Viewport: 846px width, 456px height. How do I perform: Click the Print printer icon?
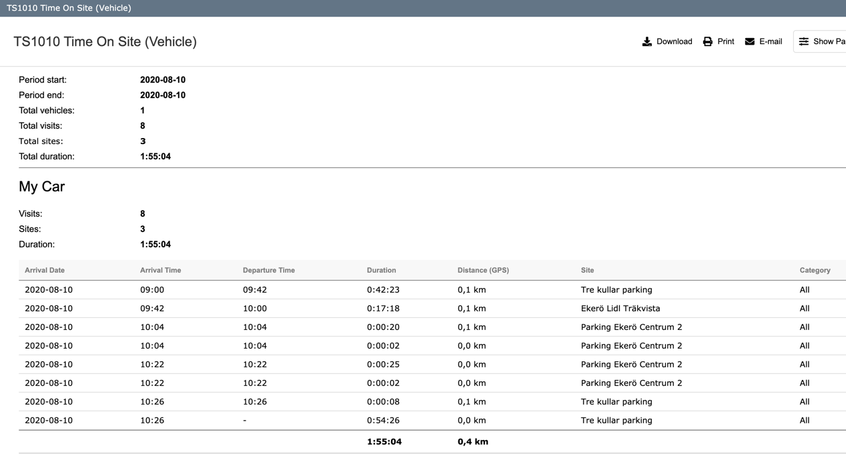pyautogui.click(x=708, y=41)
